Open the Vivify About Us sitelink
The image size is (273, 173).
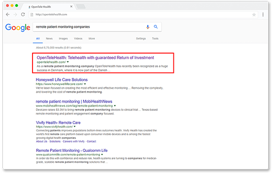coord(42,141)
